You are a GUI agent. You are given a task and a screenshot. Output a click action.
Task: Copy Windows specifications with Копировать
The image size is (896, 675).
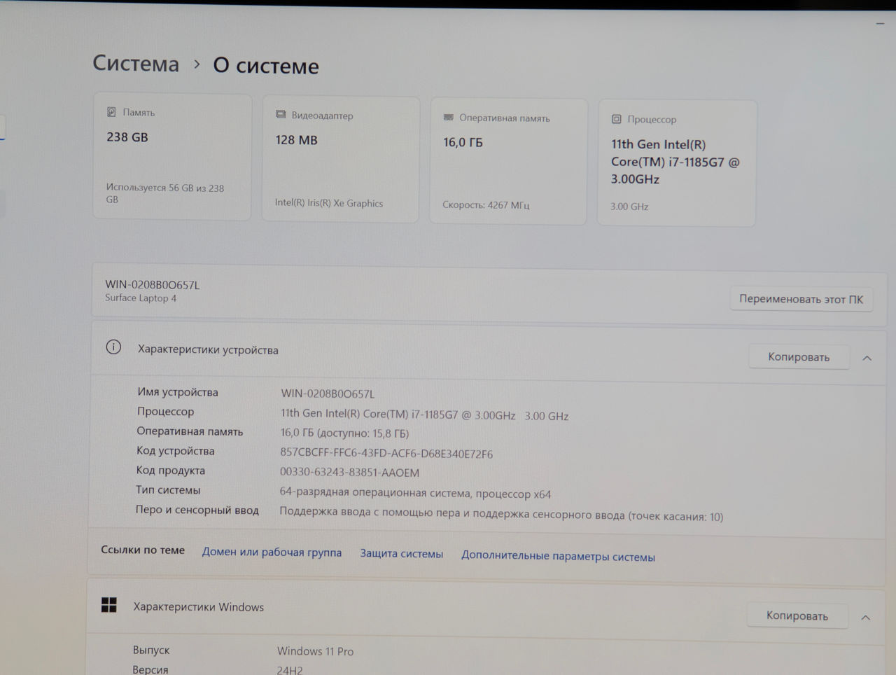point(797,615)
